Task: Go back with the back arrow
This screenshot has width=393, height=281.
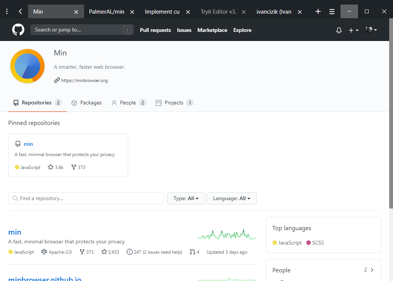Action: click(x=20, y=11)
